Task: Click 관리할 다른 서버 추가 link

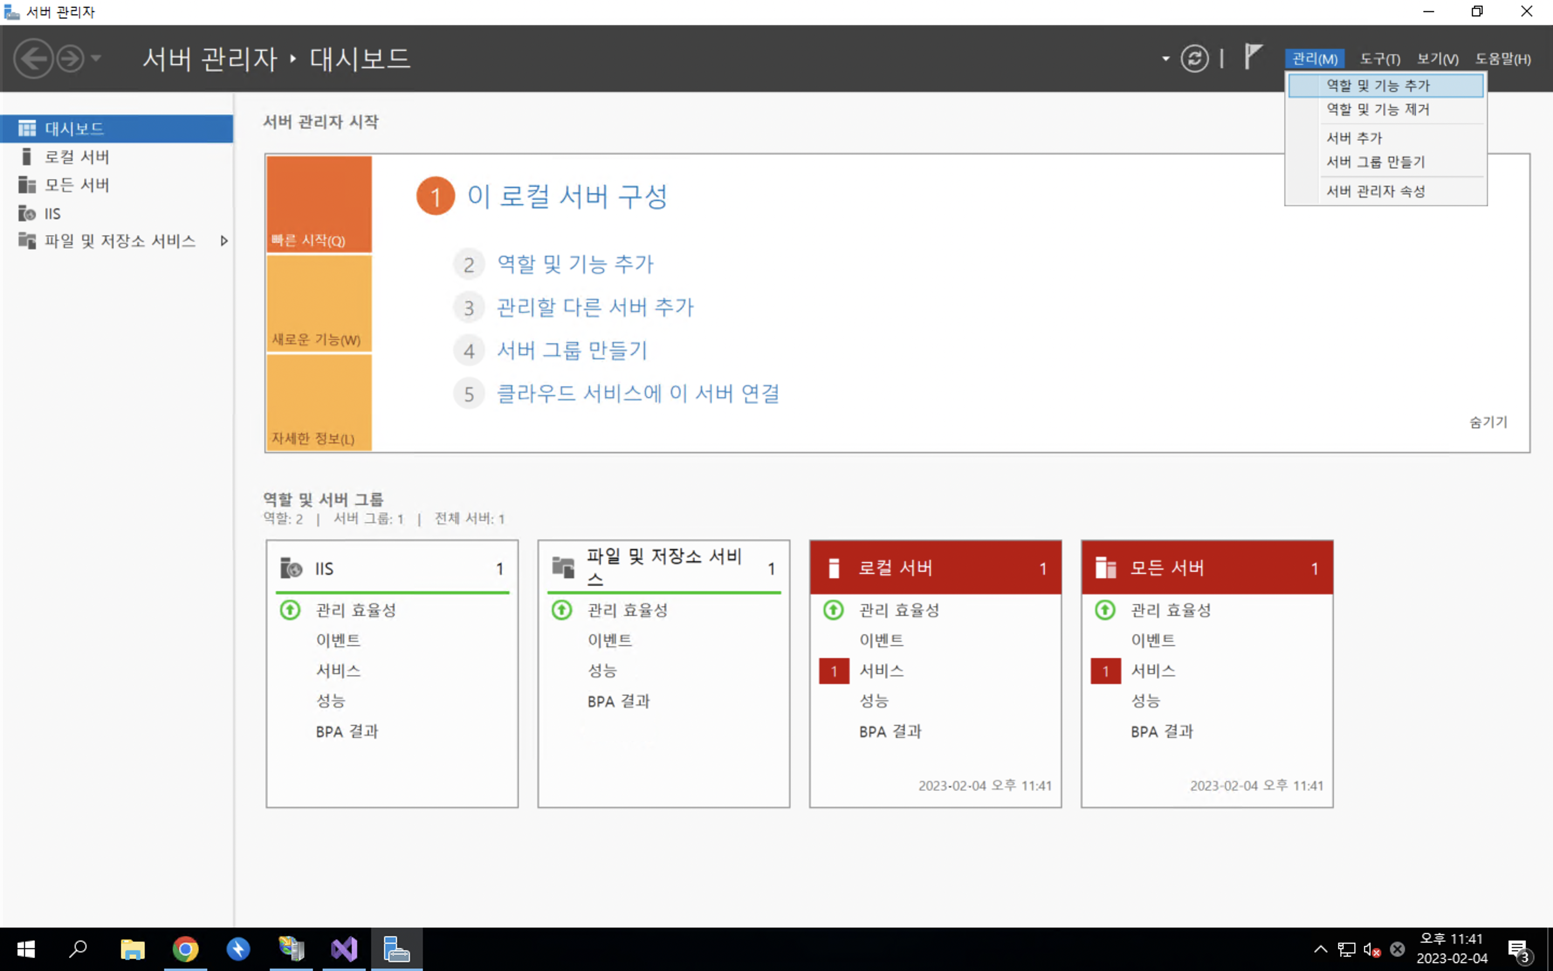Action: 595,307
